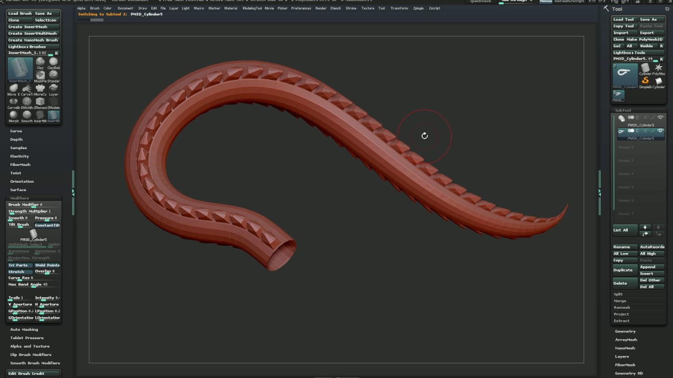Click the Edit Brush Credit field

point(34,373)
